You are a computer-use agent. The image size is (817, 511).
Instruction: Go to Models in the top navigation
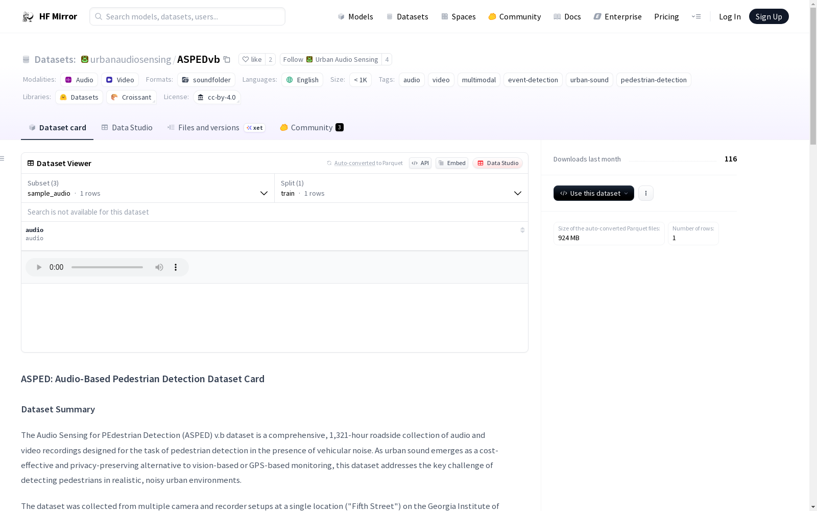pyautogui.click(x=355, y=17)
